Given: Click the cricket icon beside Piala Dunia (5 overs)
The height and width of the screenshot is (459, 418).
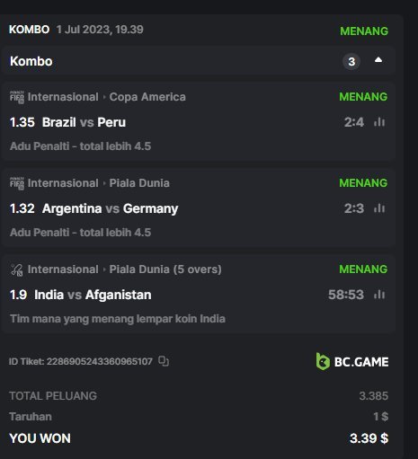Looking at the screenshot, I should tap(17, 269).
